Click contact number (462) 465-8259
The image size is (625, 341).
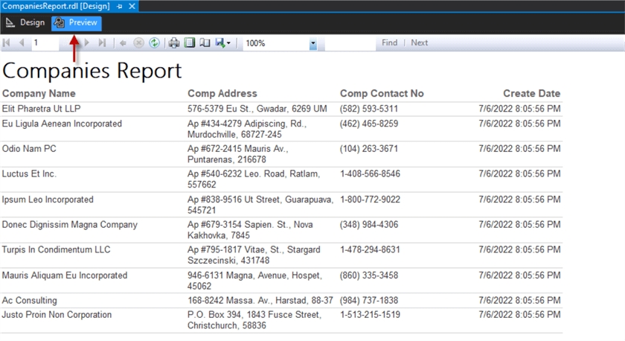(x=369, y=124)
